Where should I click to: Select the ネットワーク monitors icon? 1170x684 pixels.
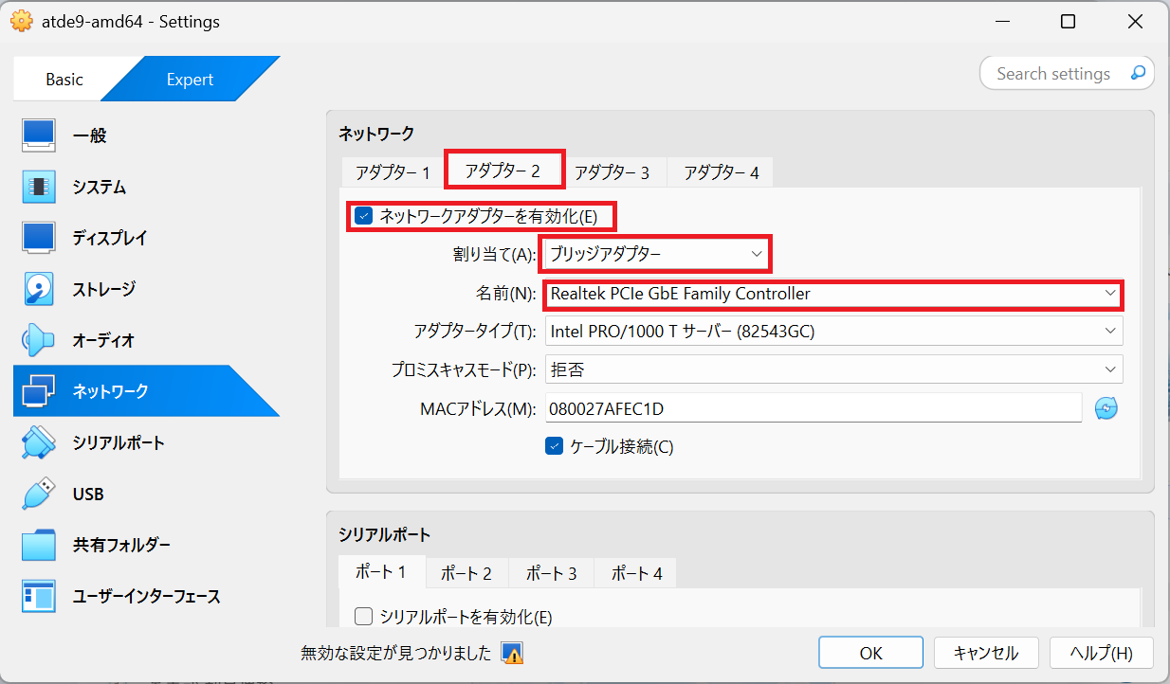(39, 391)
